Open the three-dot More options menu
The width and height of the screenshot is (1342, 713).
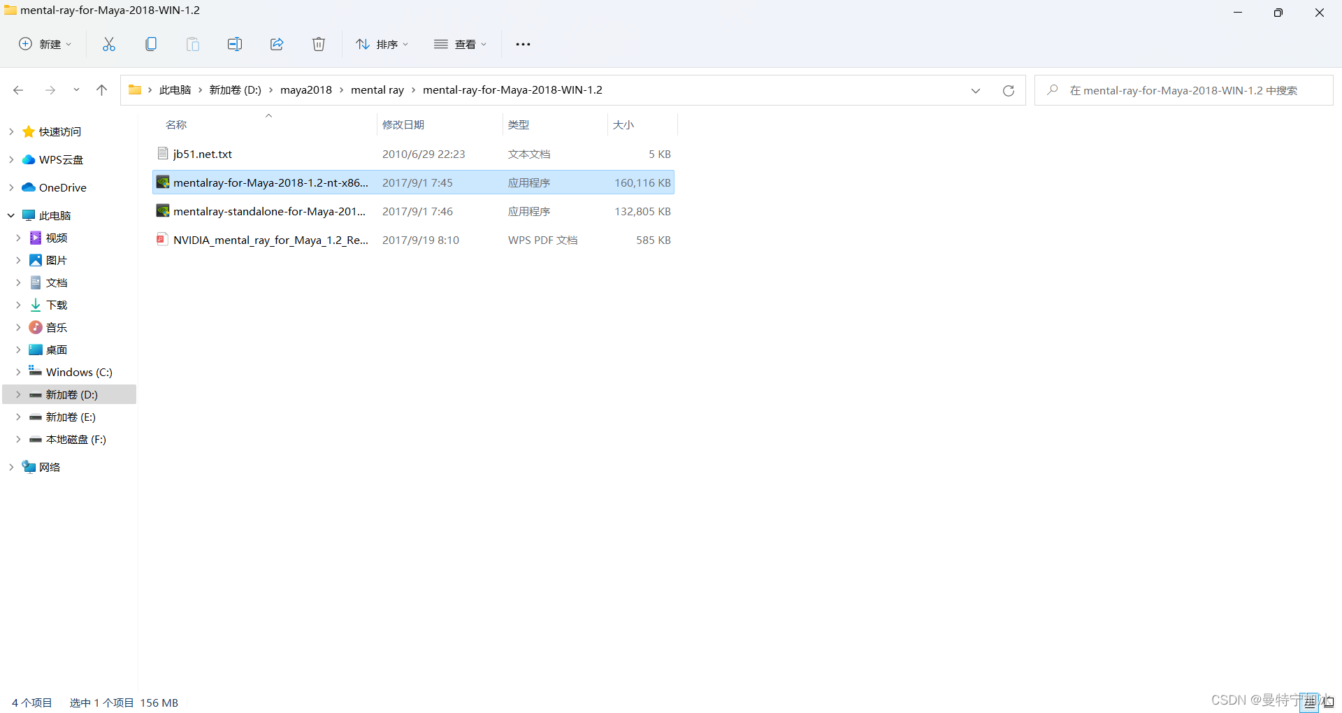[523, 44]
